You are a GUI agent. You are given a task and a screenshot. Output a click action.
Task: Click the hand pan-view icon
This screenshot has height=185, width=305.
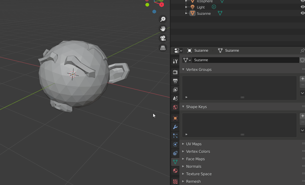point(163,29)
